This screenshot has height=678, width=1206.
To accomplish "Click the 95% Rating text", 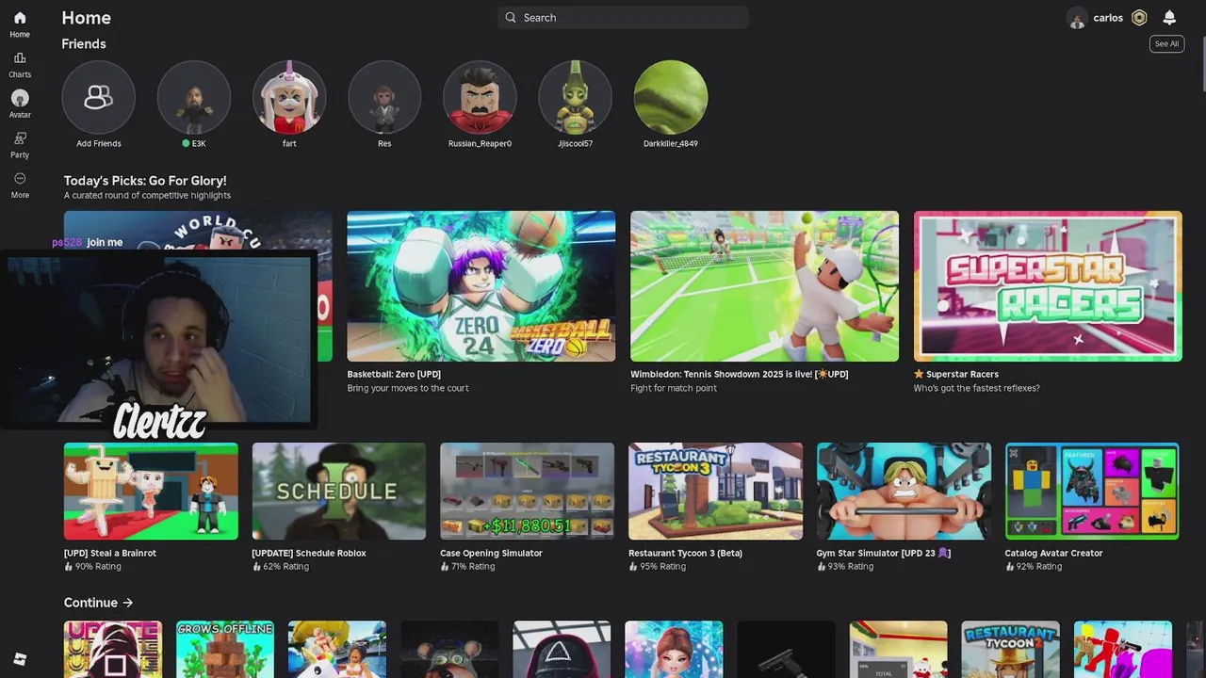I will pos(662,567).
